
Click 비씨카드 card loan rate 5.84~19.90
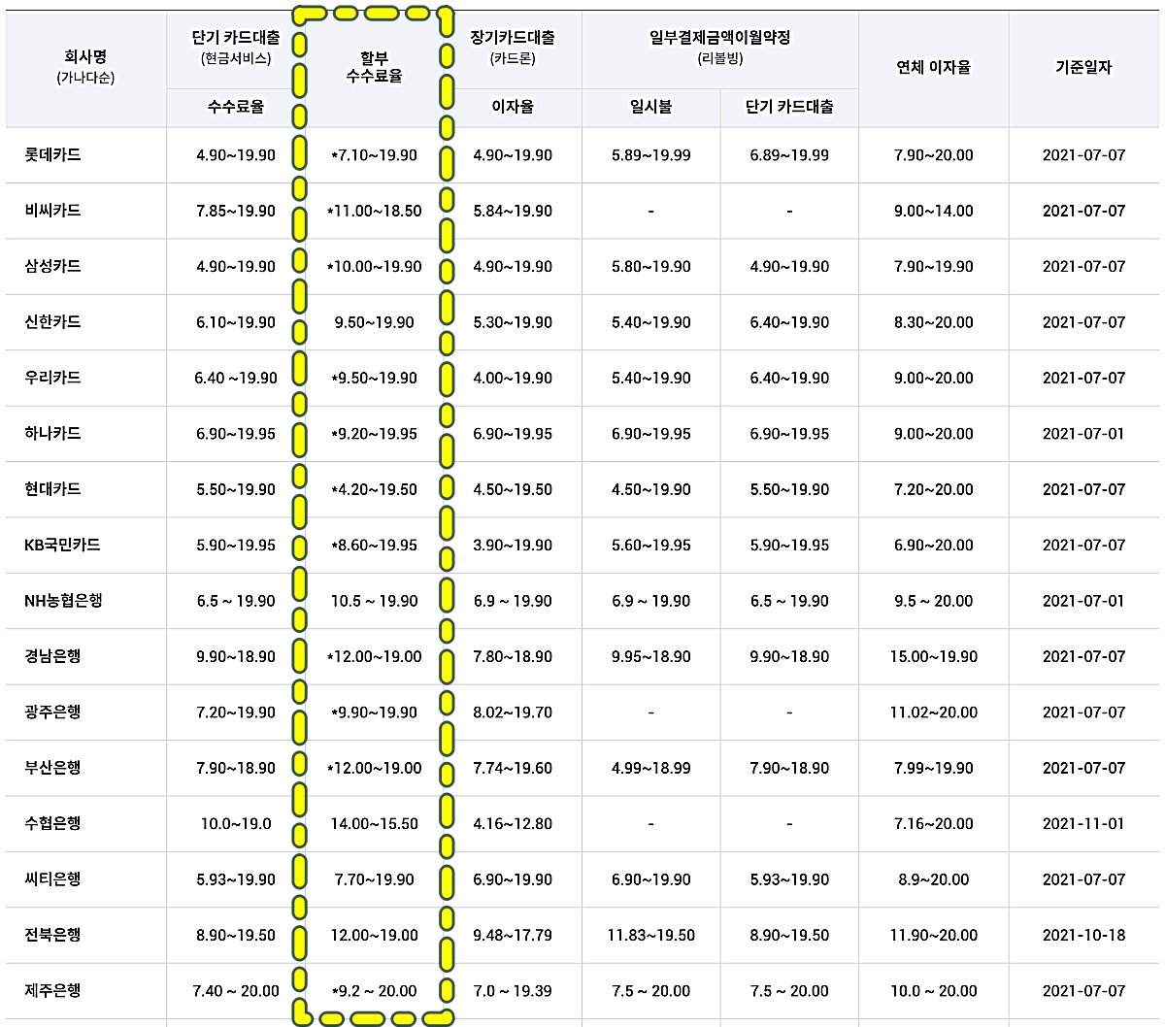tap(513, 211)
